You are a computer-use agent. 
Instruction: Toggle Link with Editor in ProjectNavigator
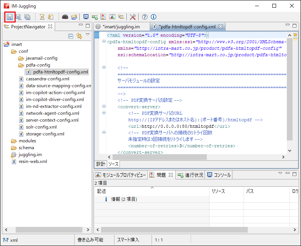(x=79, y=36)
